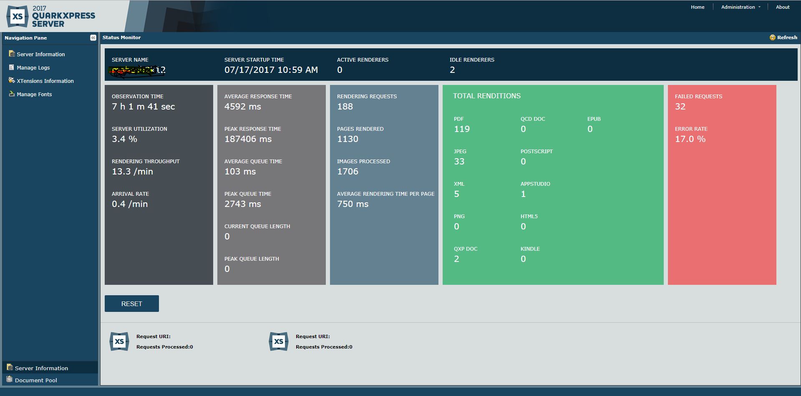Click the rendering throughput 13.3 /min

point(132,172)
